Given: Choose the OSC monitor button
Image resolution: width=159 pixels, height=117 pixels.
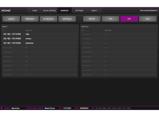Looking at the screenshot, I should coord(148,19).
